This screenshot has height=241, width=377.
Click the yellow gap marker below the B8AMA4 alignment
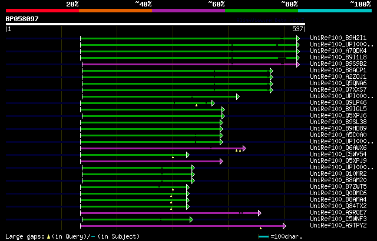tap(171, 202)
